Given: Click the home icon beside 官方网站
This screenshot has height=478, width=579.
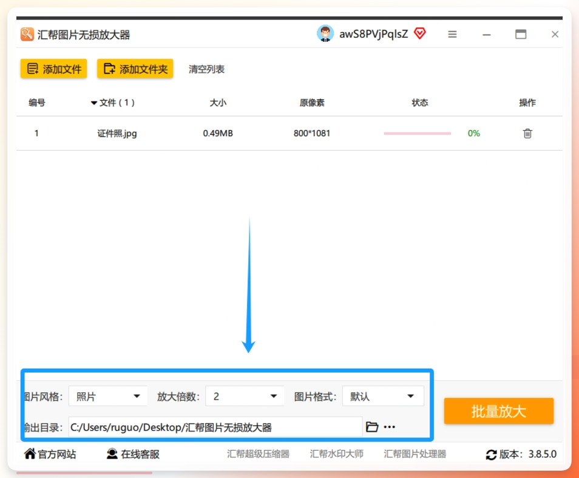Looking at the screenshot, I should (x=30, y=454).
